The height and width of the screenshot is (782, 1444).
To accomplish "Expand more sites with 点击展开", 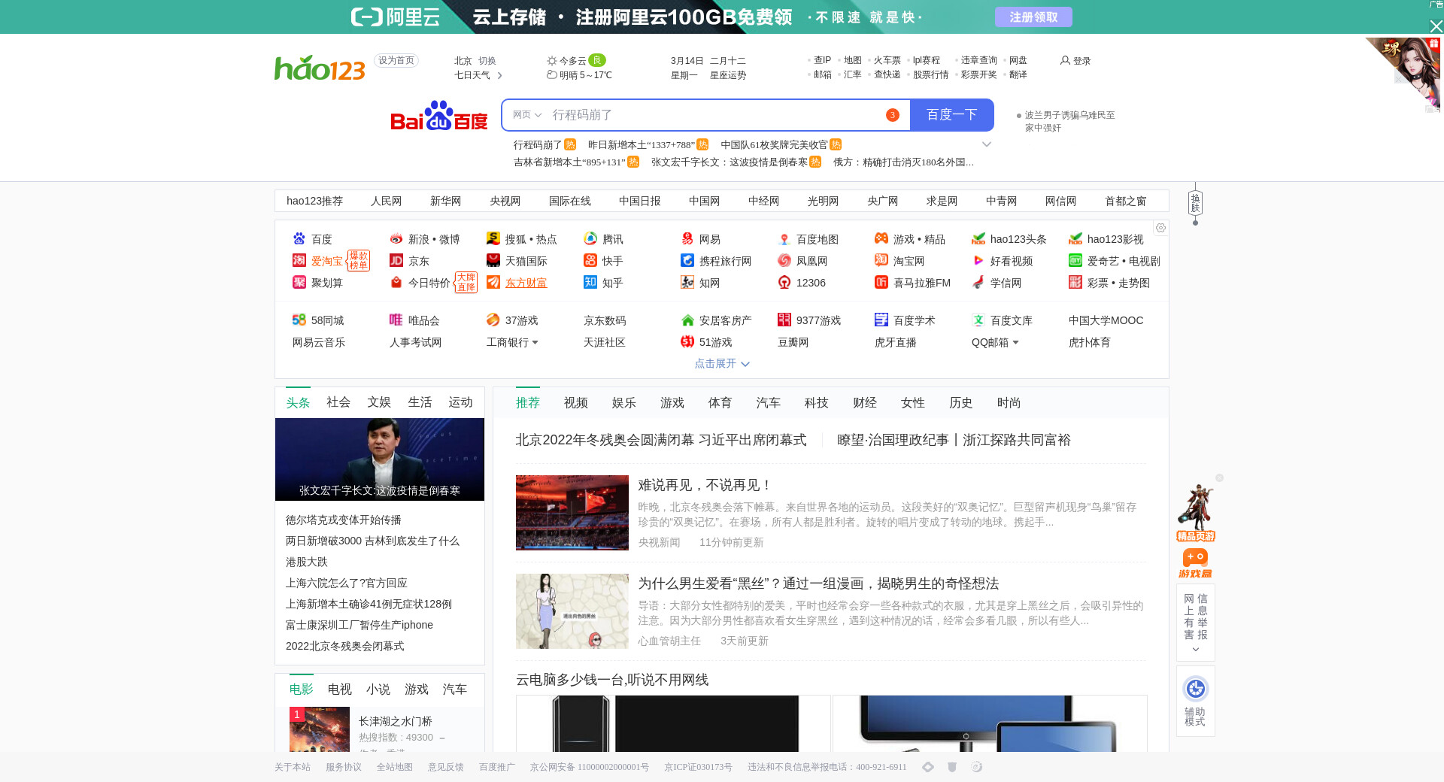I will point(721,364).
